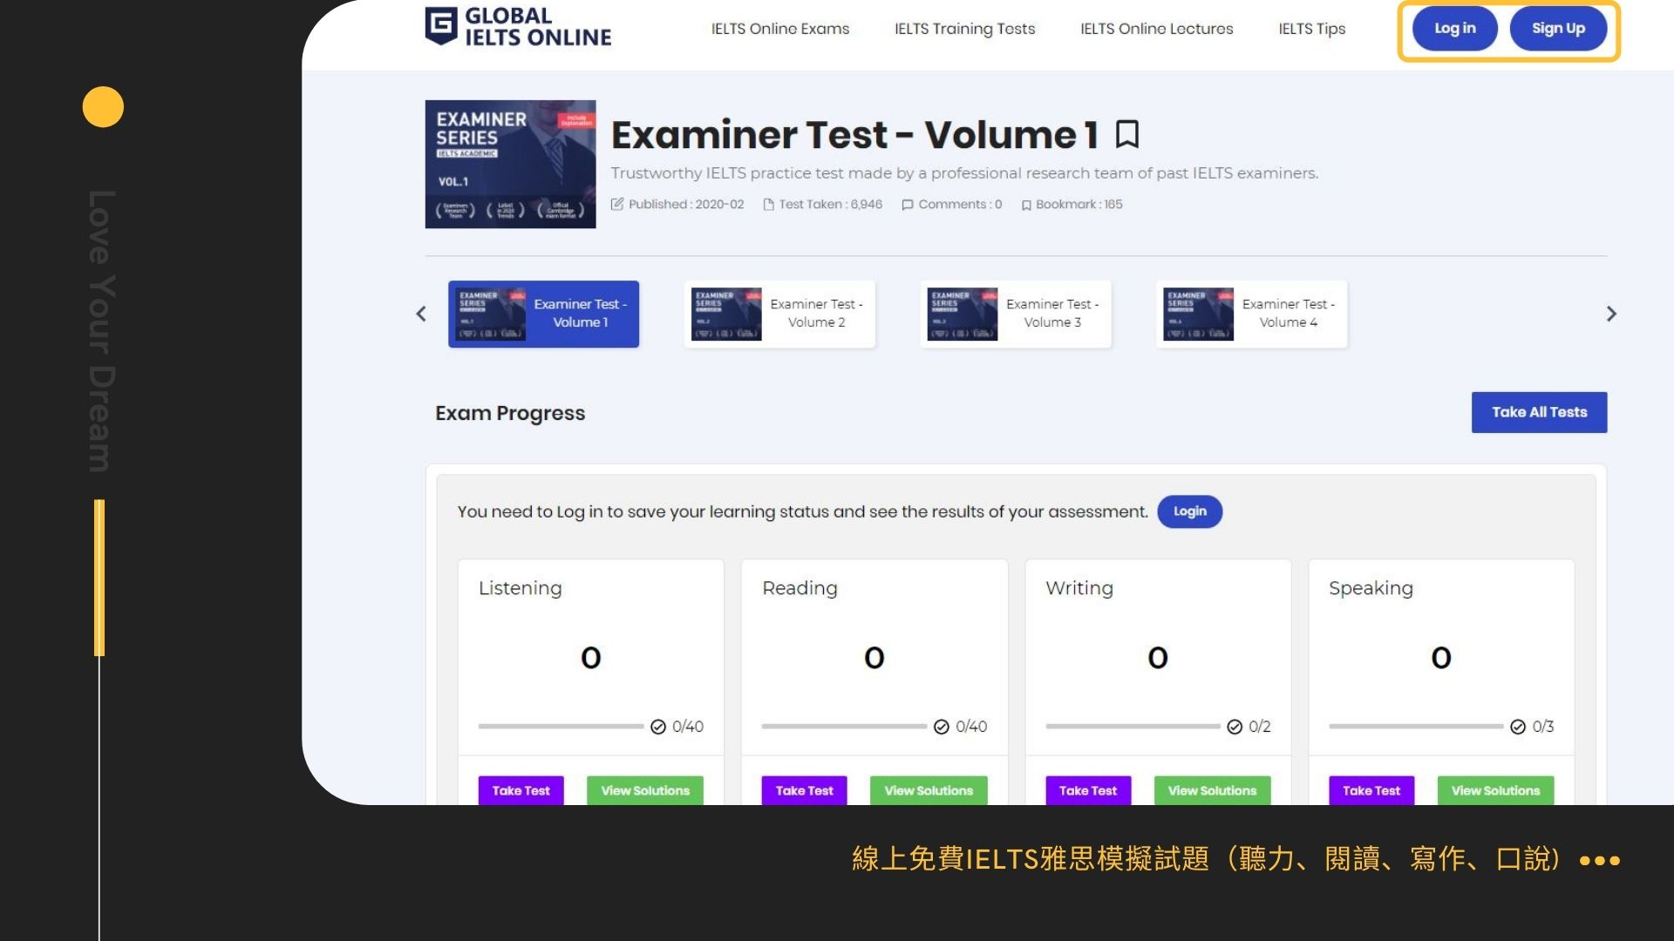
Task: Click the Speaking checkmark progress icon
Action: 1518,727
